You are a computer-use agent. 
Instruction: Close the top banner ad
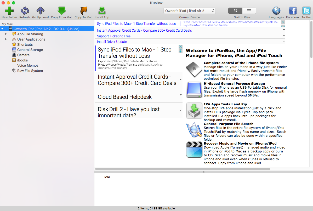pos(283,22)
